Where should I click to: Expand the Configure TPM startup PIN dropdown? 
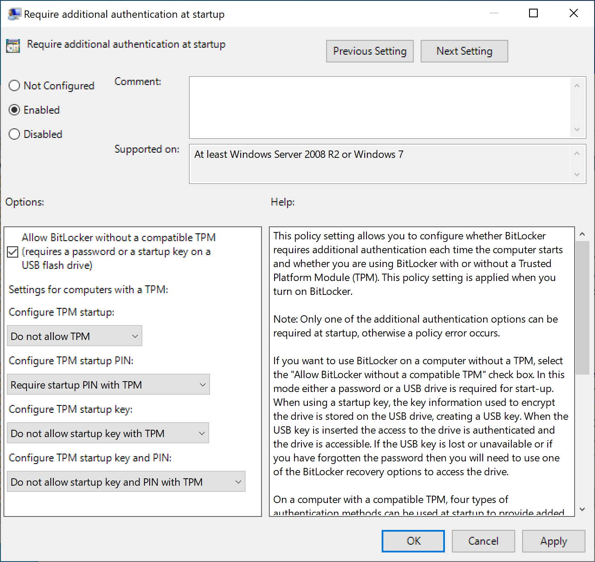(108, 385)
